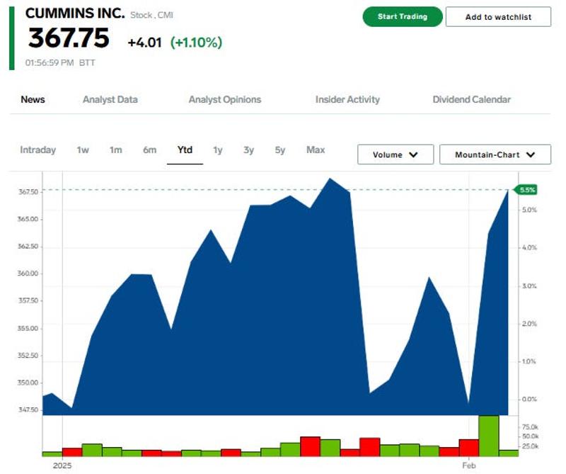Select the 3y chart range

pos(249,149)
